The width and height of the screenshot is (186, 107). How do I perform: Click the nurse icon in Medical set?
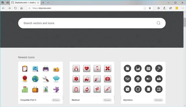[x=76, y=68]
